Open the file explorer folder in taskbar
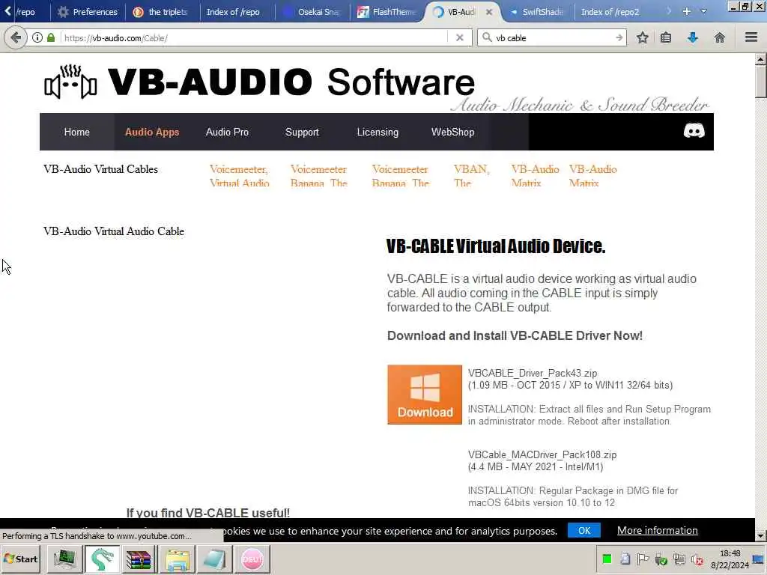This screenshot has width=767, height=575. (x=177, y=559)
